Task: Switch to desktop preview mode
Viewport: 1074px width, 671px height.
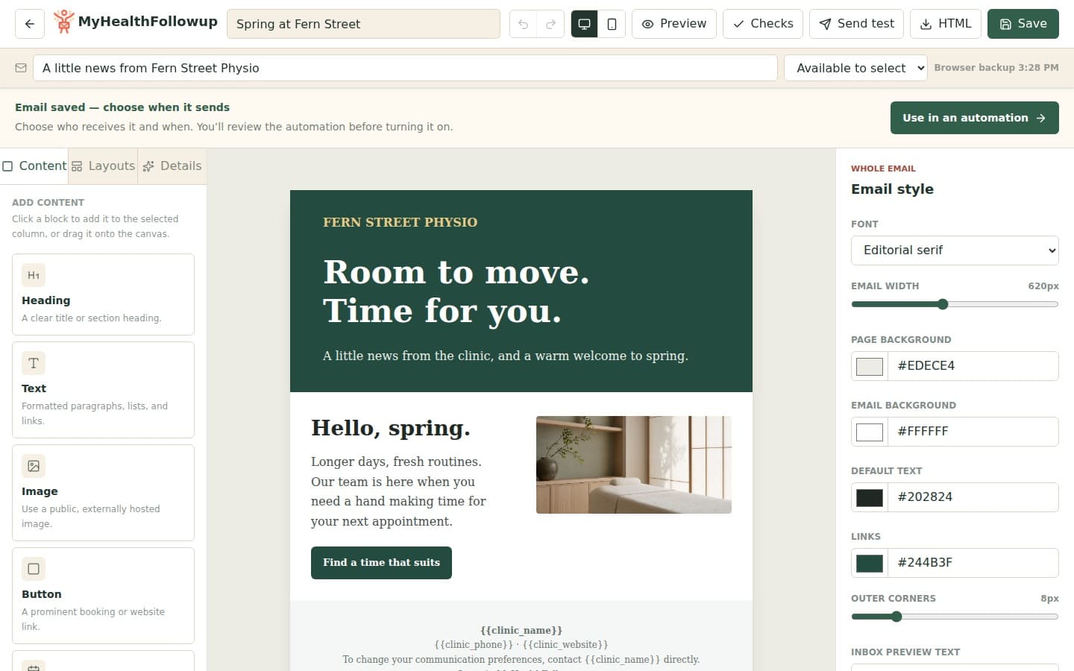Action: click(x=584, y=24)
